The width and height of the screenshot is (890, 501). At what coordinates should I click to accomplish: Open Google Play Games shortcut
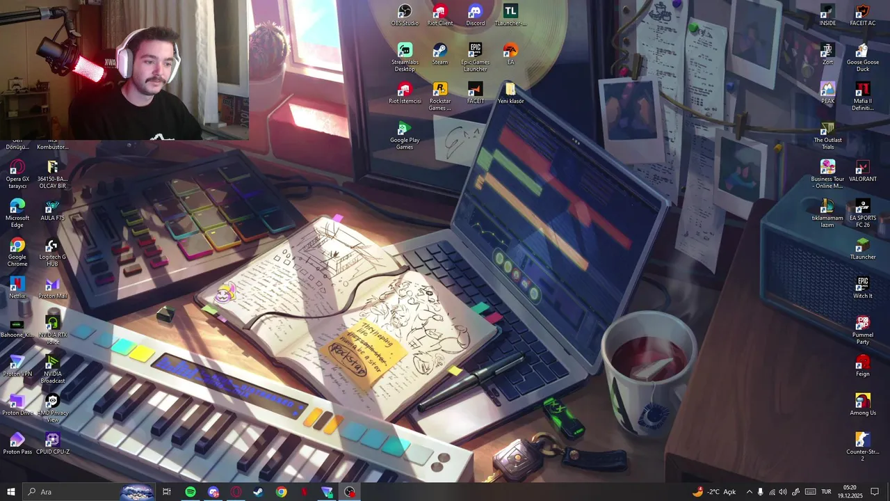click(405, 136)
